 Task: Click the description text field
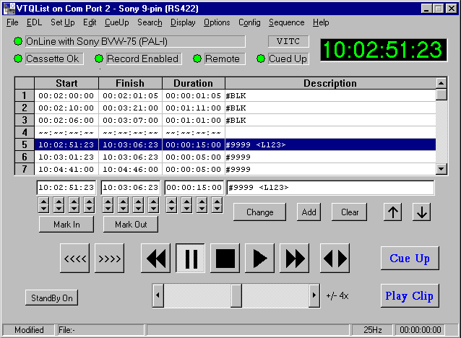pos(330,188)
